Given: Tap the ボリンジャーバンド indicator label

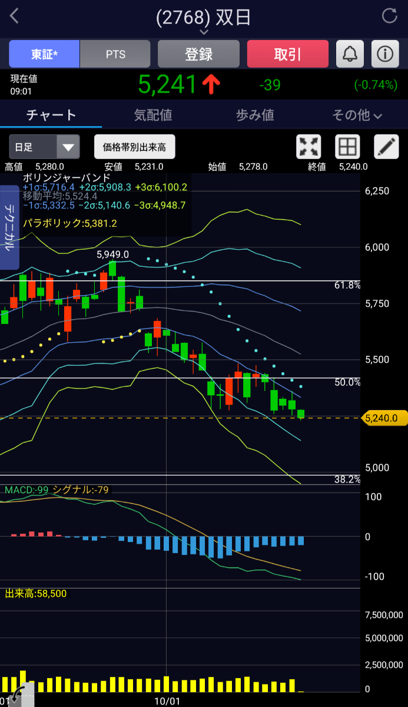Looking at the screenshot, I should pyautogui.click(x=67, y=177).
